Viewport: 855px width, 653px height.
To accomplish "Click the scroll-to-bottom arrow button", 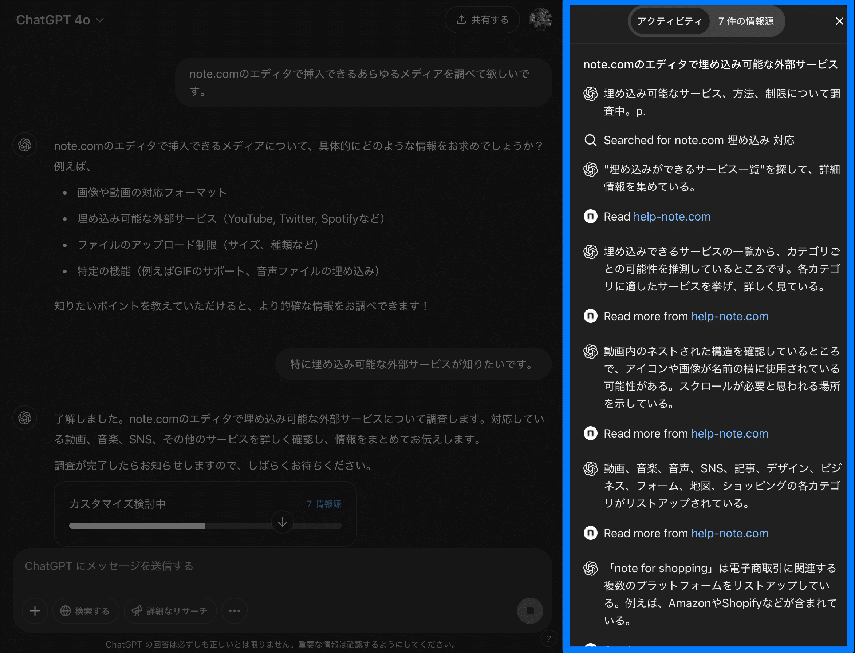I will pos(283,522).
